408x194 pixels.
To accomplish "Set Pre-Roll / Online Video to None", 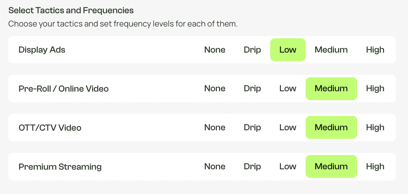I will pos(215,89).
